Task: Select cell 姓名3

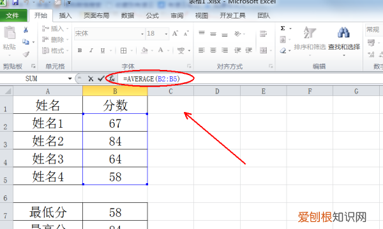Action: click(48, 158)
